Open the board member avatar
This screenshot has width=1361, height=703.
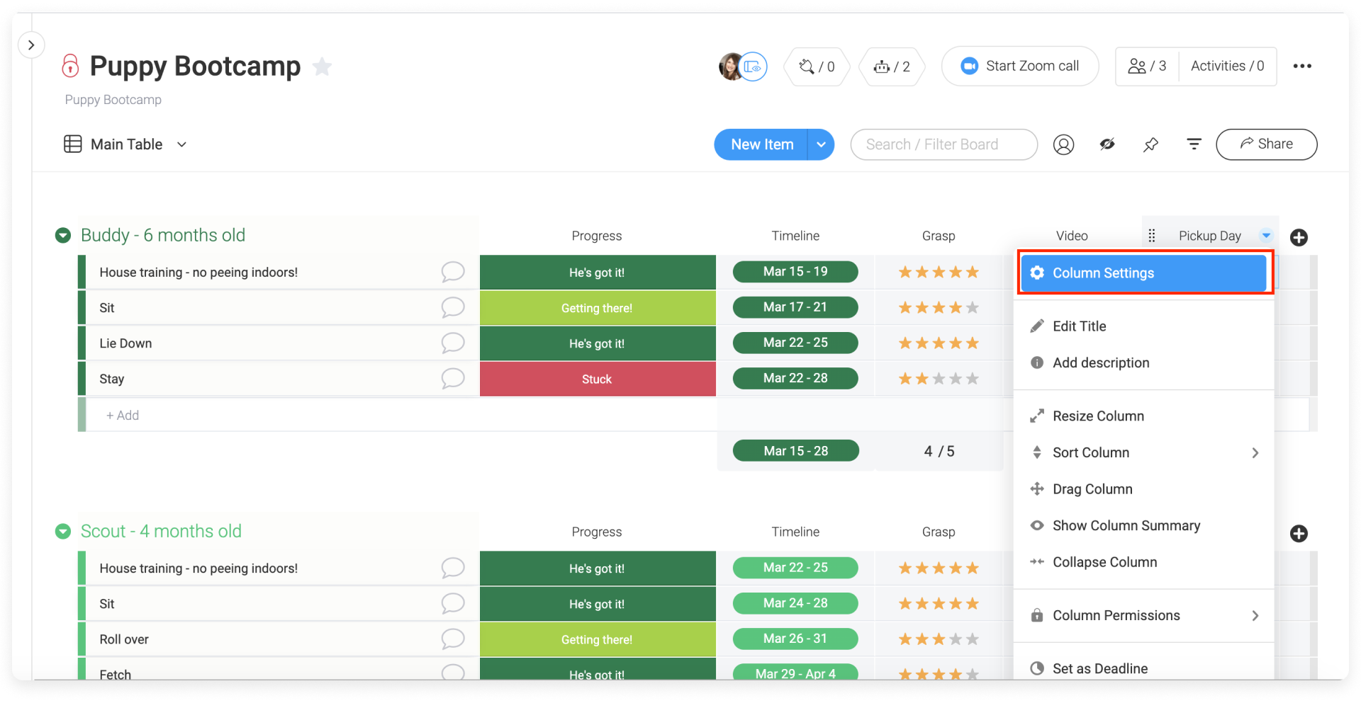pyautogui.click(x=731, y=67)
